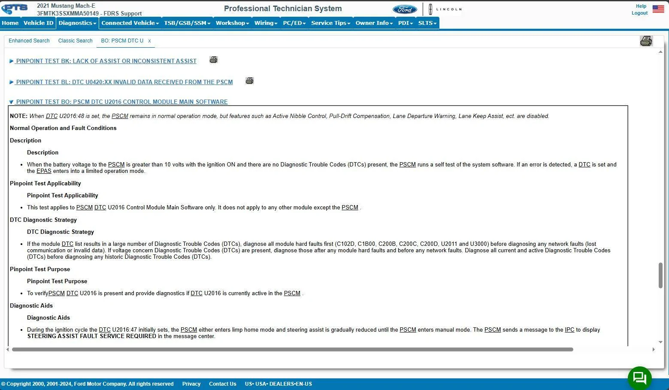This screenshot has height=390, width=669.
Task: Open the TSB/GSB/SSM dropdown menu
Action: 187,23
